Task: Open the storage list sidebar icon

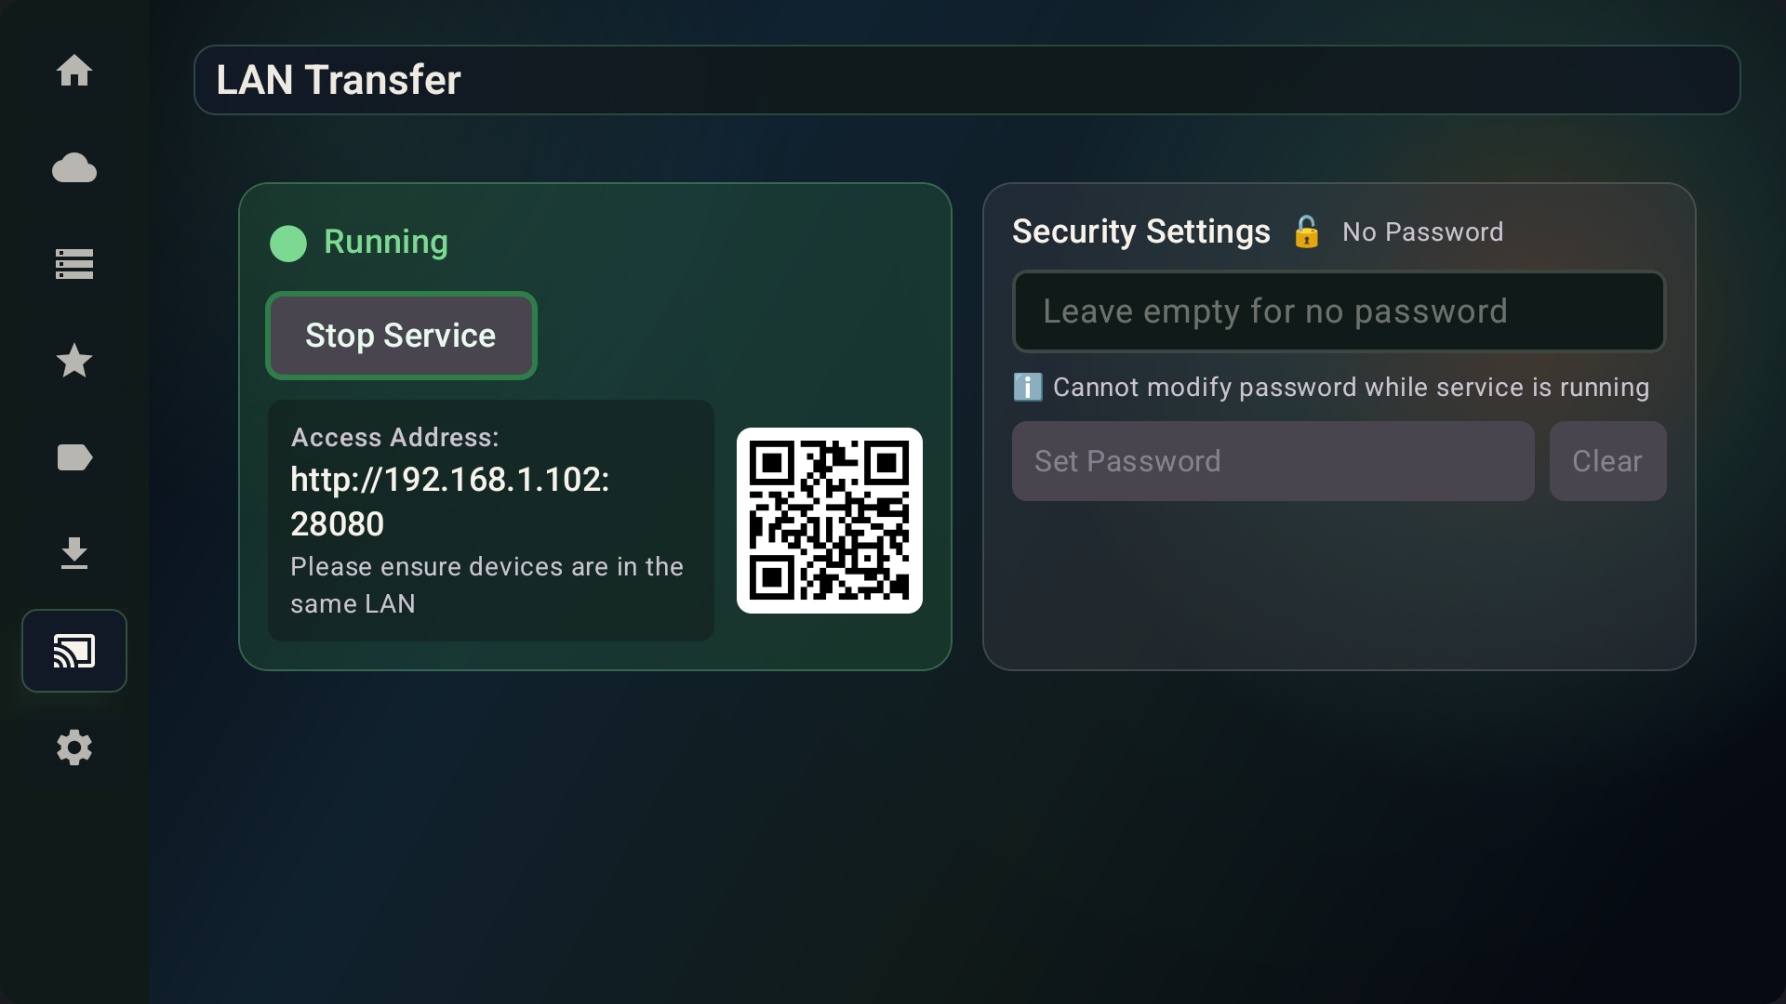Action: tap(74, 264)
